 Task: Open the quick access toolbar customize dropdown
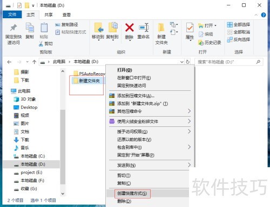(33, 6)
